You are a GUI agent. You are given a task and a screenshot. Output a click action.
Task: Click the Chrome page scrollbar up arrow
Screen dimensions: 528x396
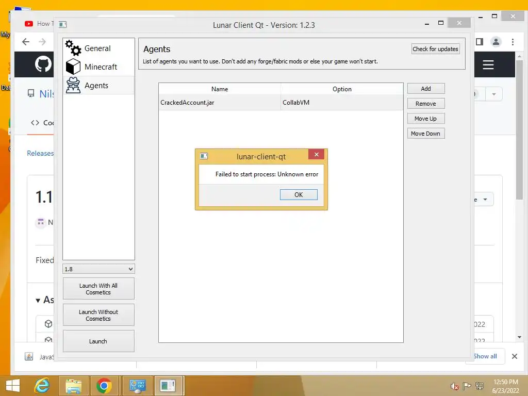point(519,56)
